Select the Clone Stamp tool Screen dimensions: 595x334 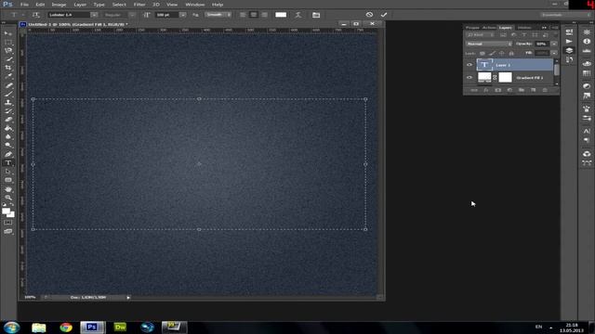[8, 102]
